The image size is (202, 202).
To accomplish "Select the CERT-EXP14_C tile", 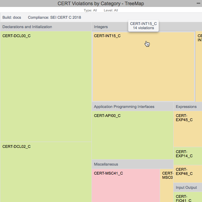I will tap(188, 156).
